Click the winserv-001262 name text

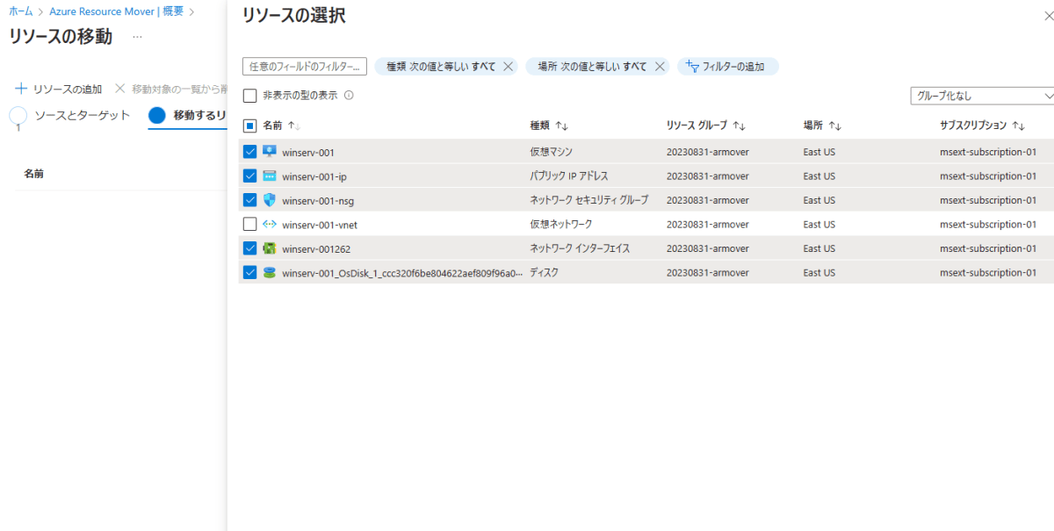(x=316, y=249)
